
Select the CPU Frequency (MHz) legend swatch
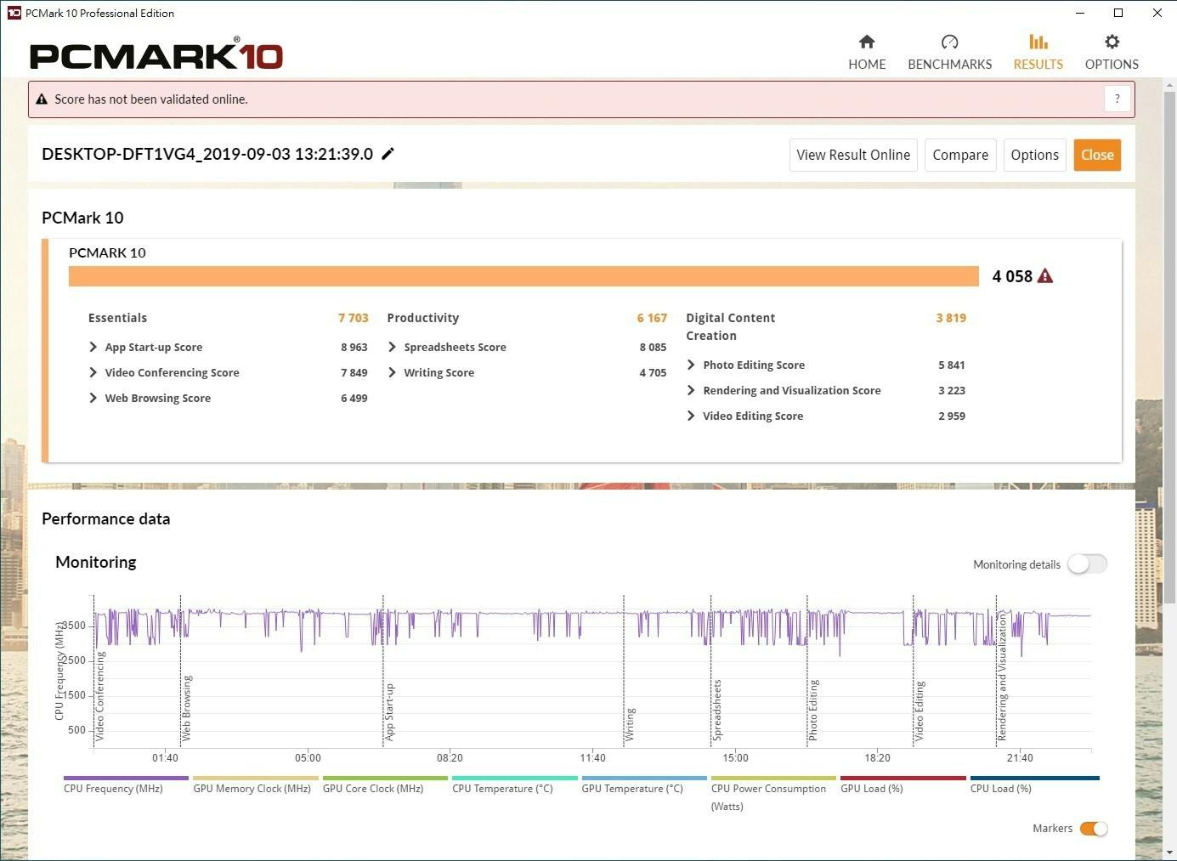126,778
